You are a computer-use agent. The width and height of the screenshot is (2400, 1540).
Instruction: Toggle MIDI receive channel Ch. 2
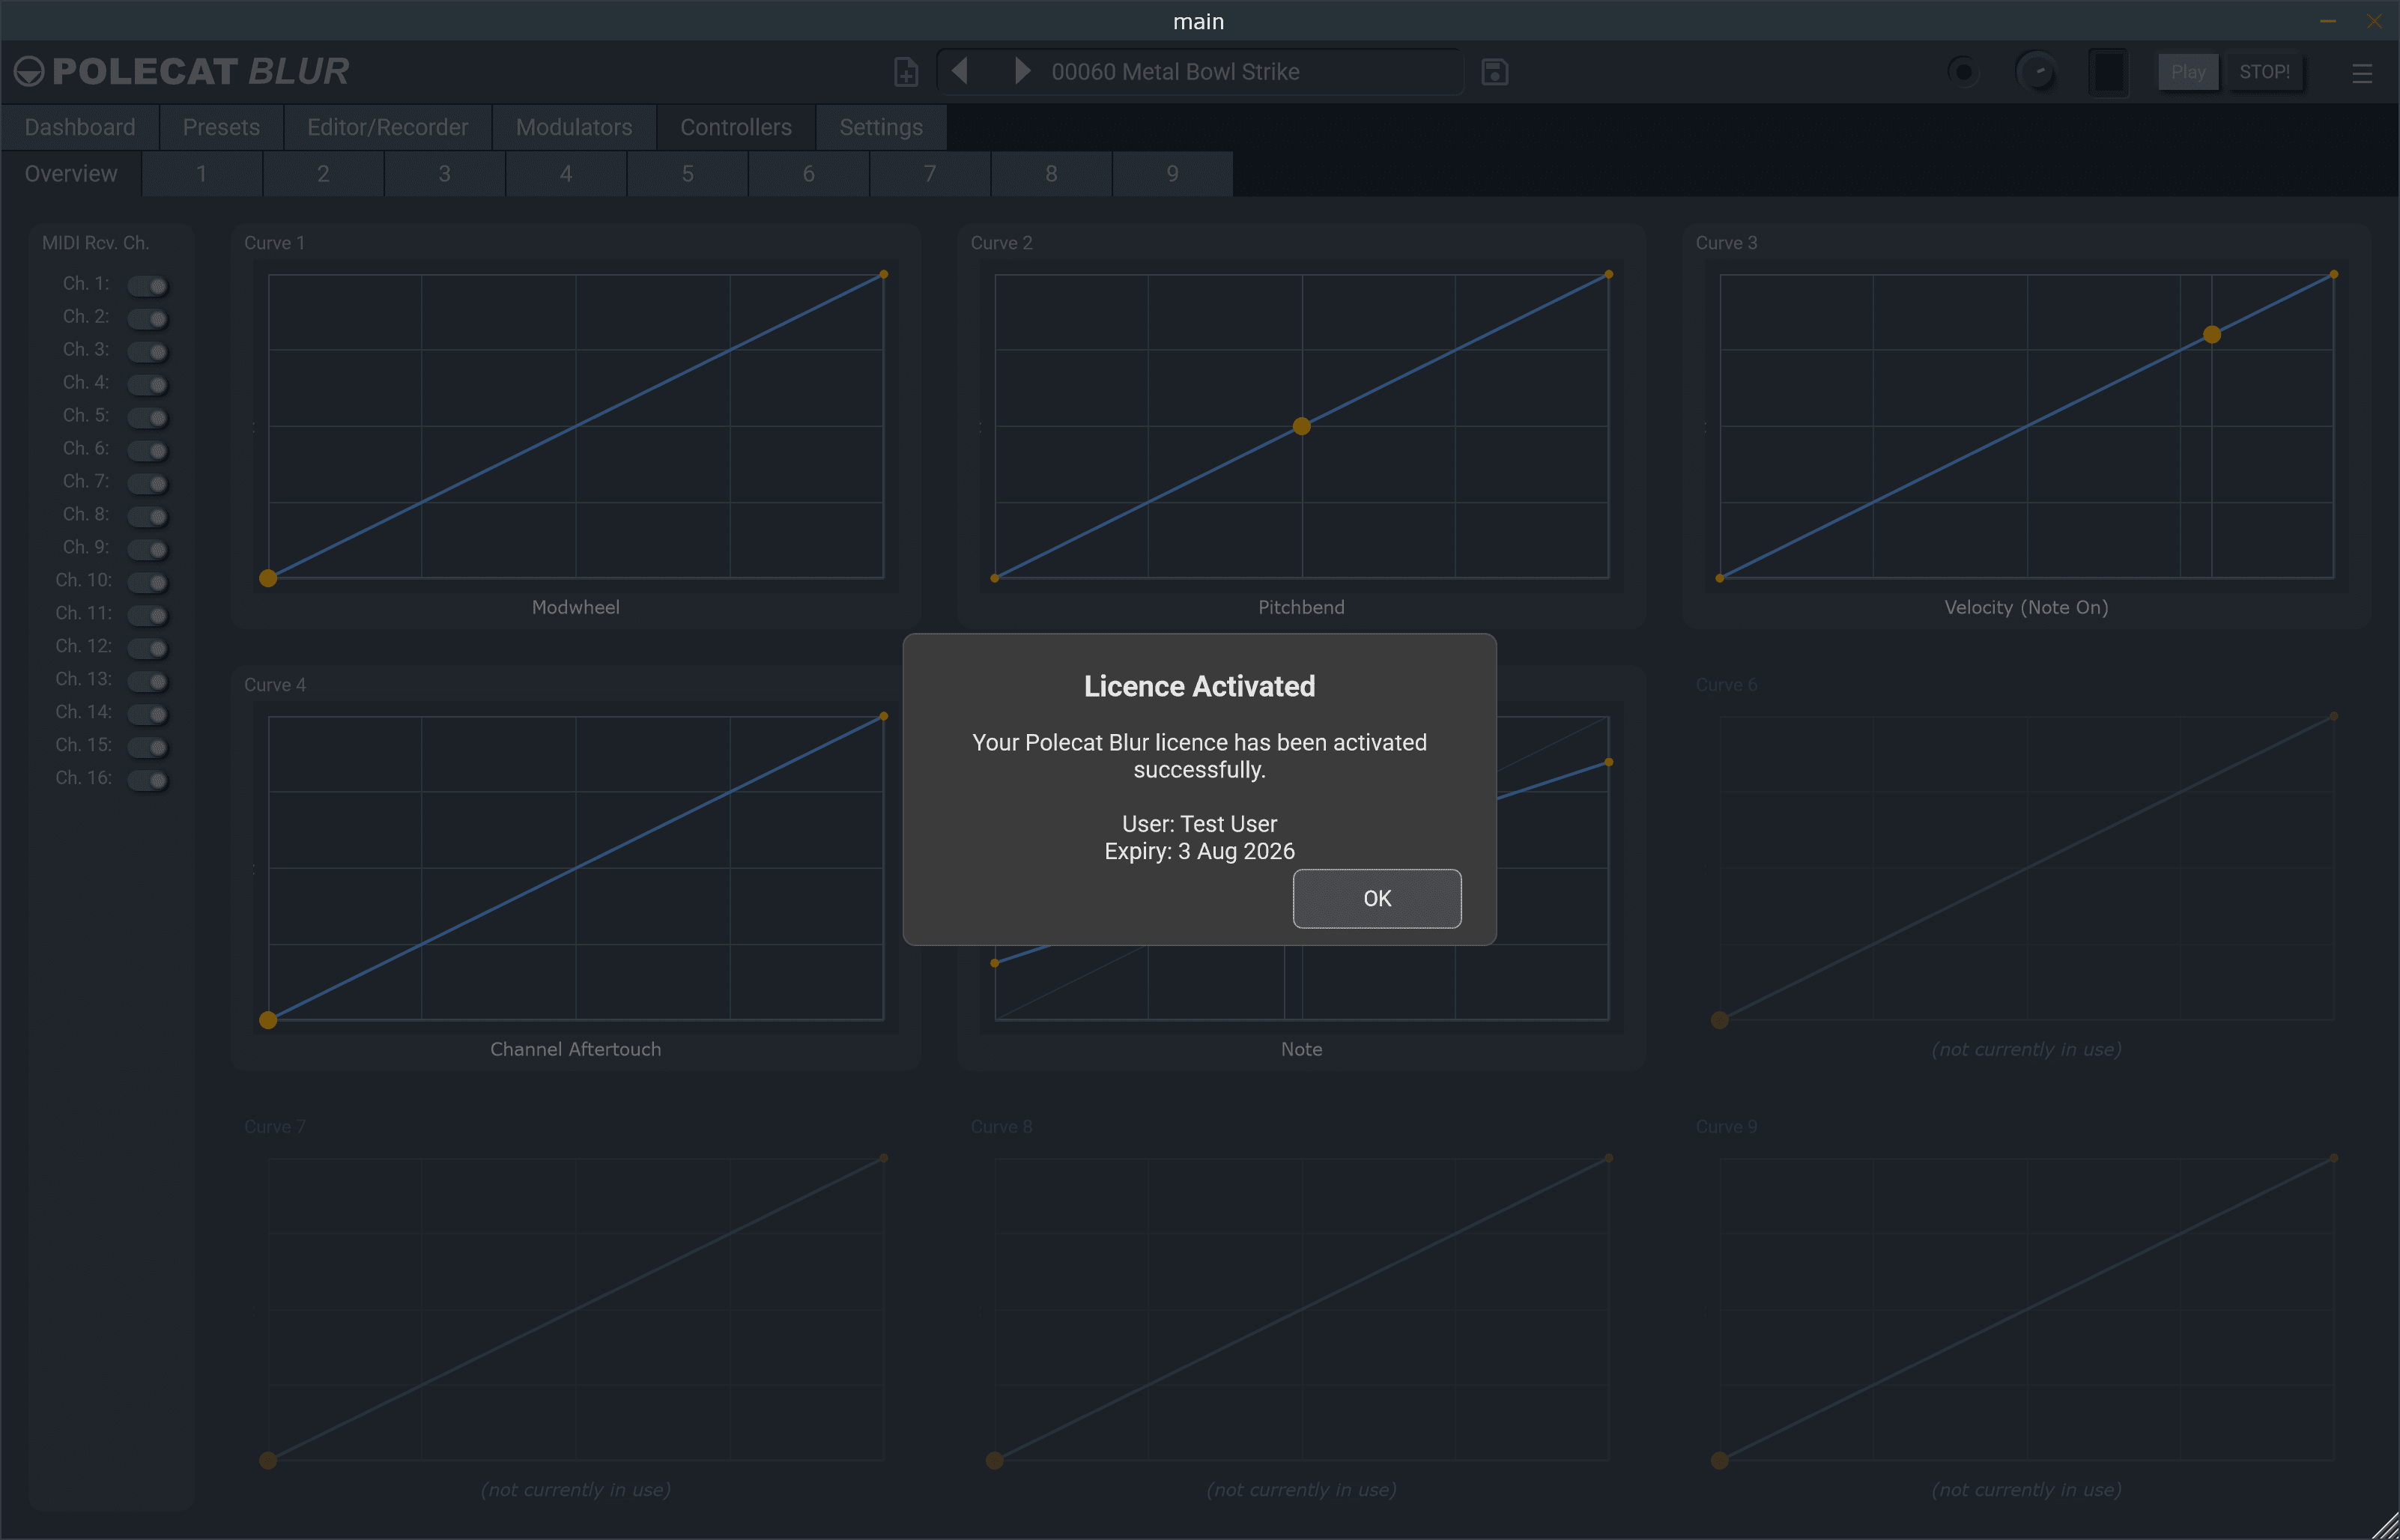(147, 319)
